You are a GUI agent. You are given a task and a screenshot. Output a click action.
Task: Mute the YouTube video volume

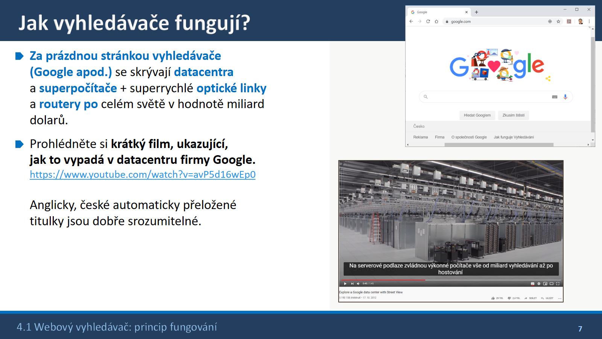[358, 284]
